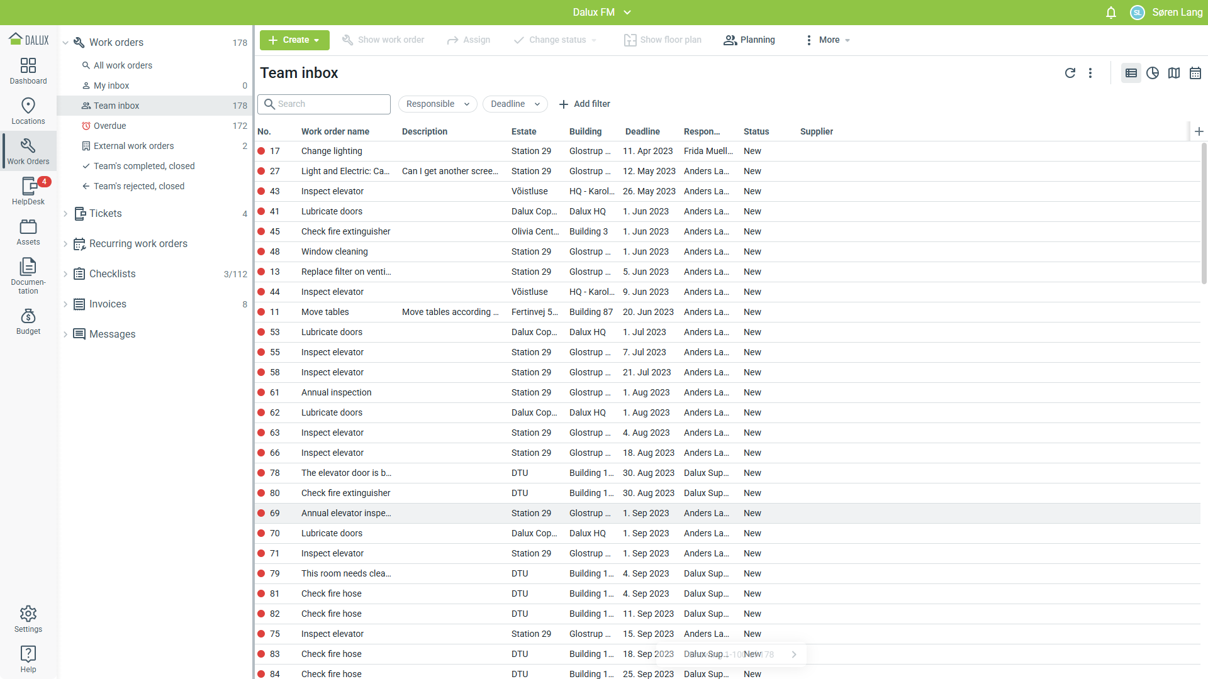Switch to calendar view
This screenshot has width=1208, height=679.
click(1195, 73)
